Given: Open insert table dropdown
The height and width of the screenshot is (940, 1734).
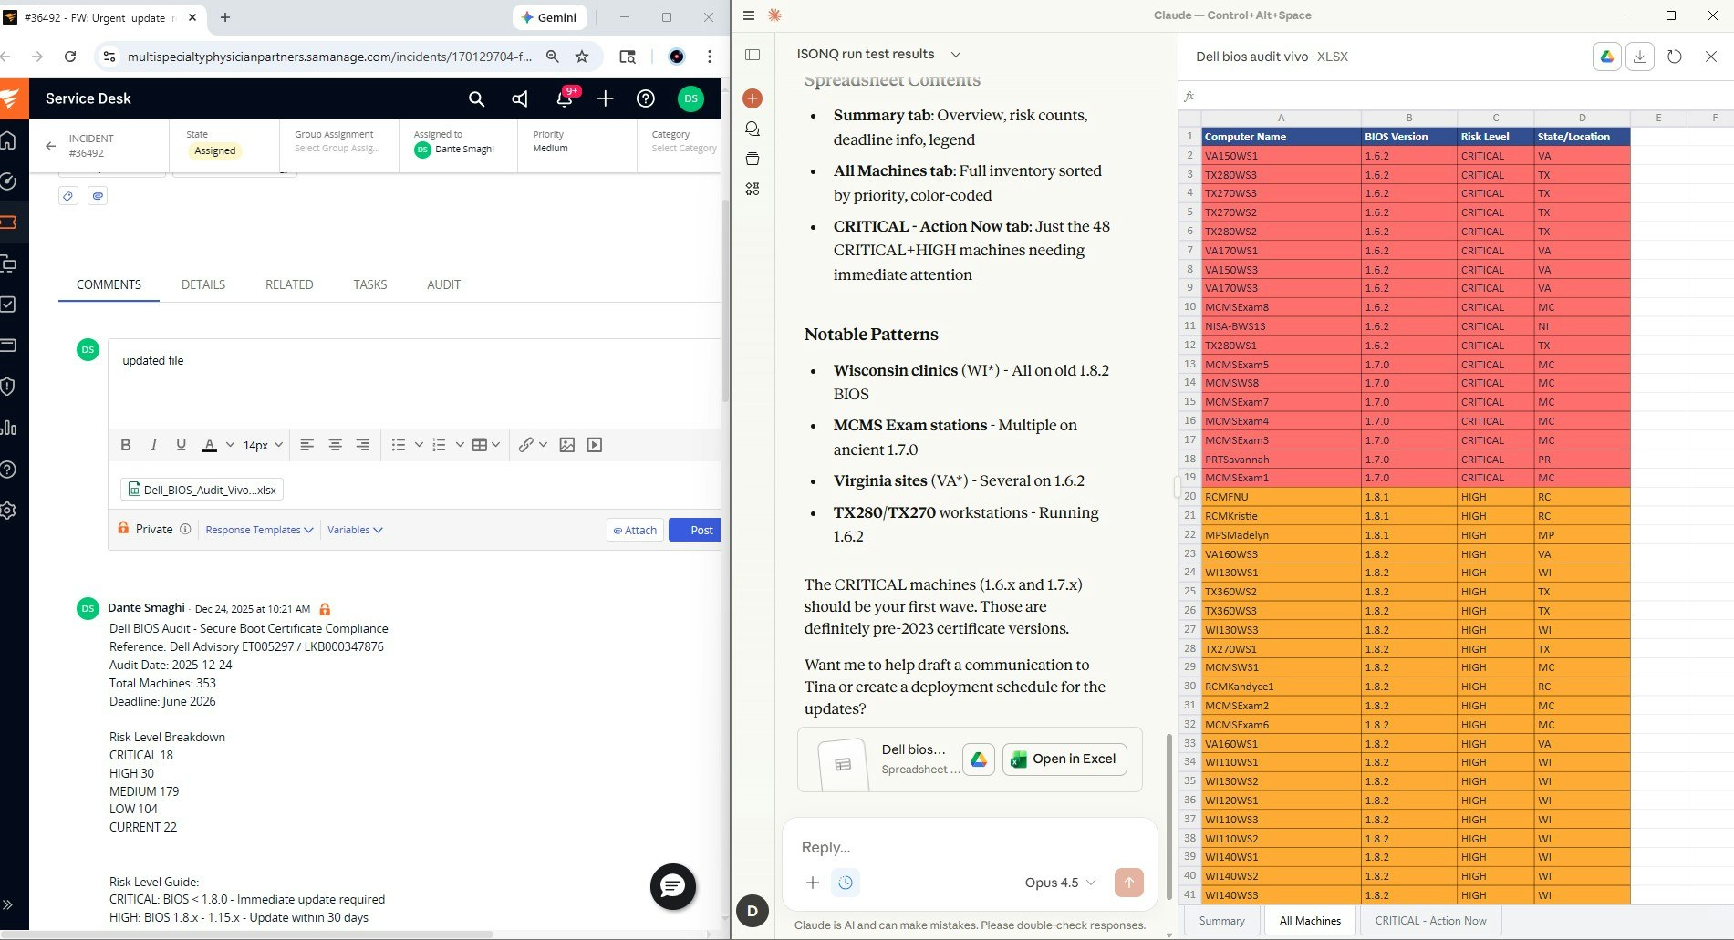Looking at the screenshot, I should point(485,445).
